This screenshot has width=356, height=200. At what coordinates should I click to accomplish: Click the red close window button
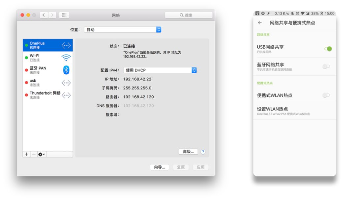pos(22,15)
